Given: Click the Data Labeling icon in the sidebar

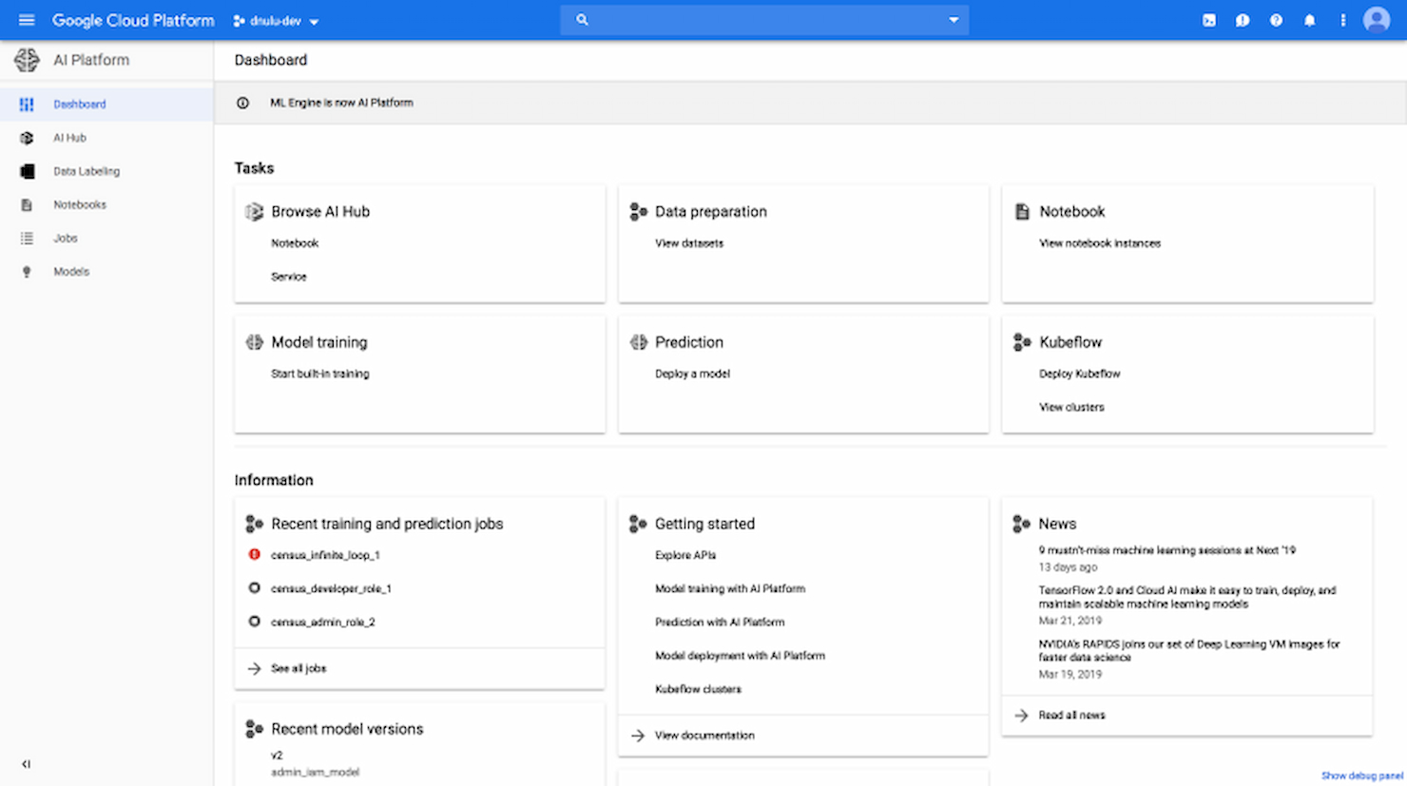Looking at the screenshot, I should [x=27, y=171].
